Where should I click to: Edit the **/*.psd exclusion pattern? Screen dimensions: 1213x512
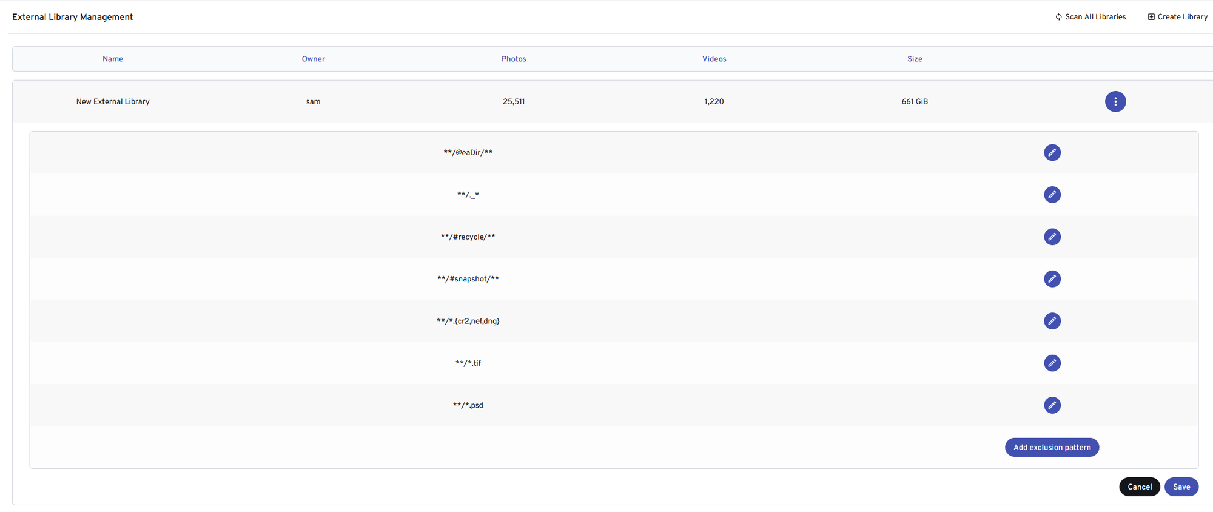1052,405
